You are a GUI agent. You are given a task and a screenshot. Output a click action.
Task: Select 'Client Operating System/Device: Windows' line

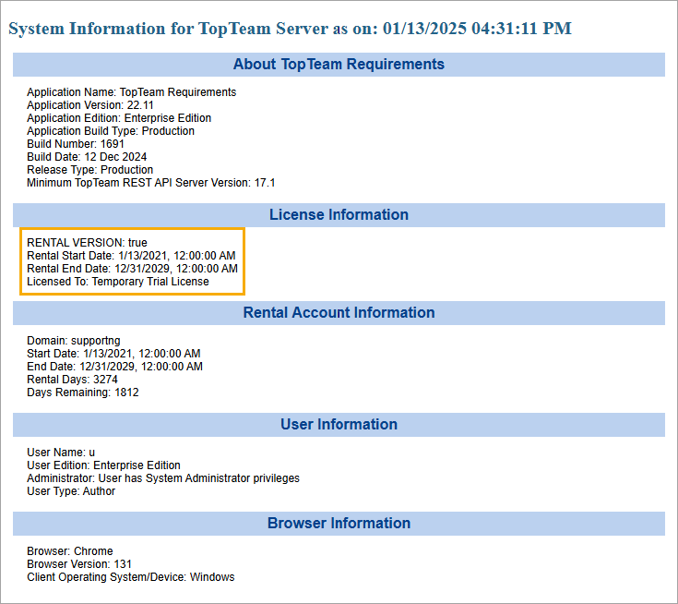131,577
